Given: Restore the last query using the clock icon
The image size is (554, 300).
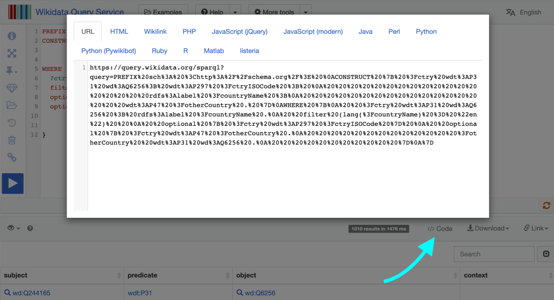Looking at the screenshot, I should [12, 122].
